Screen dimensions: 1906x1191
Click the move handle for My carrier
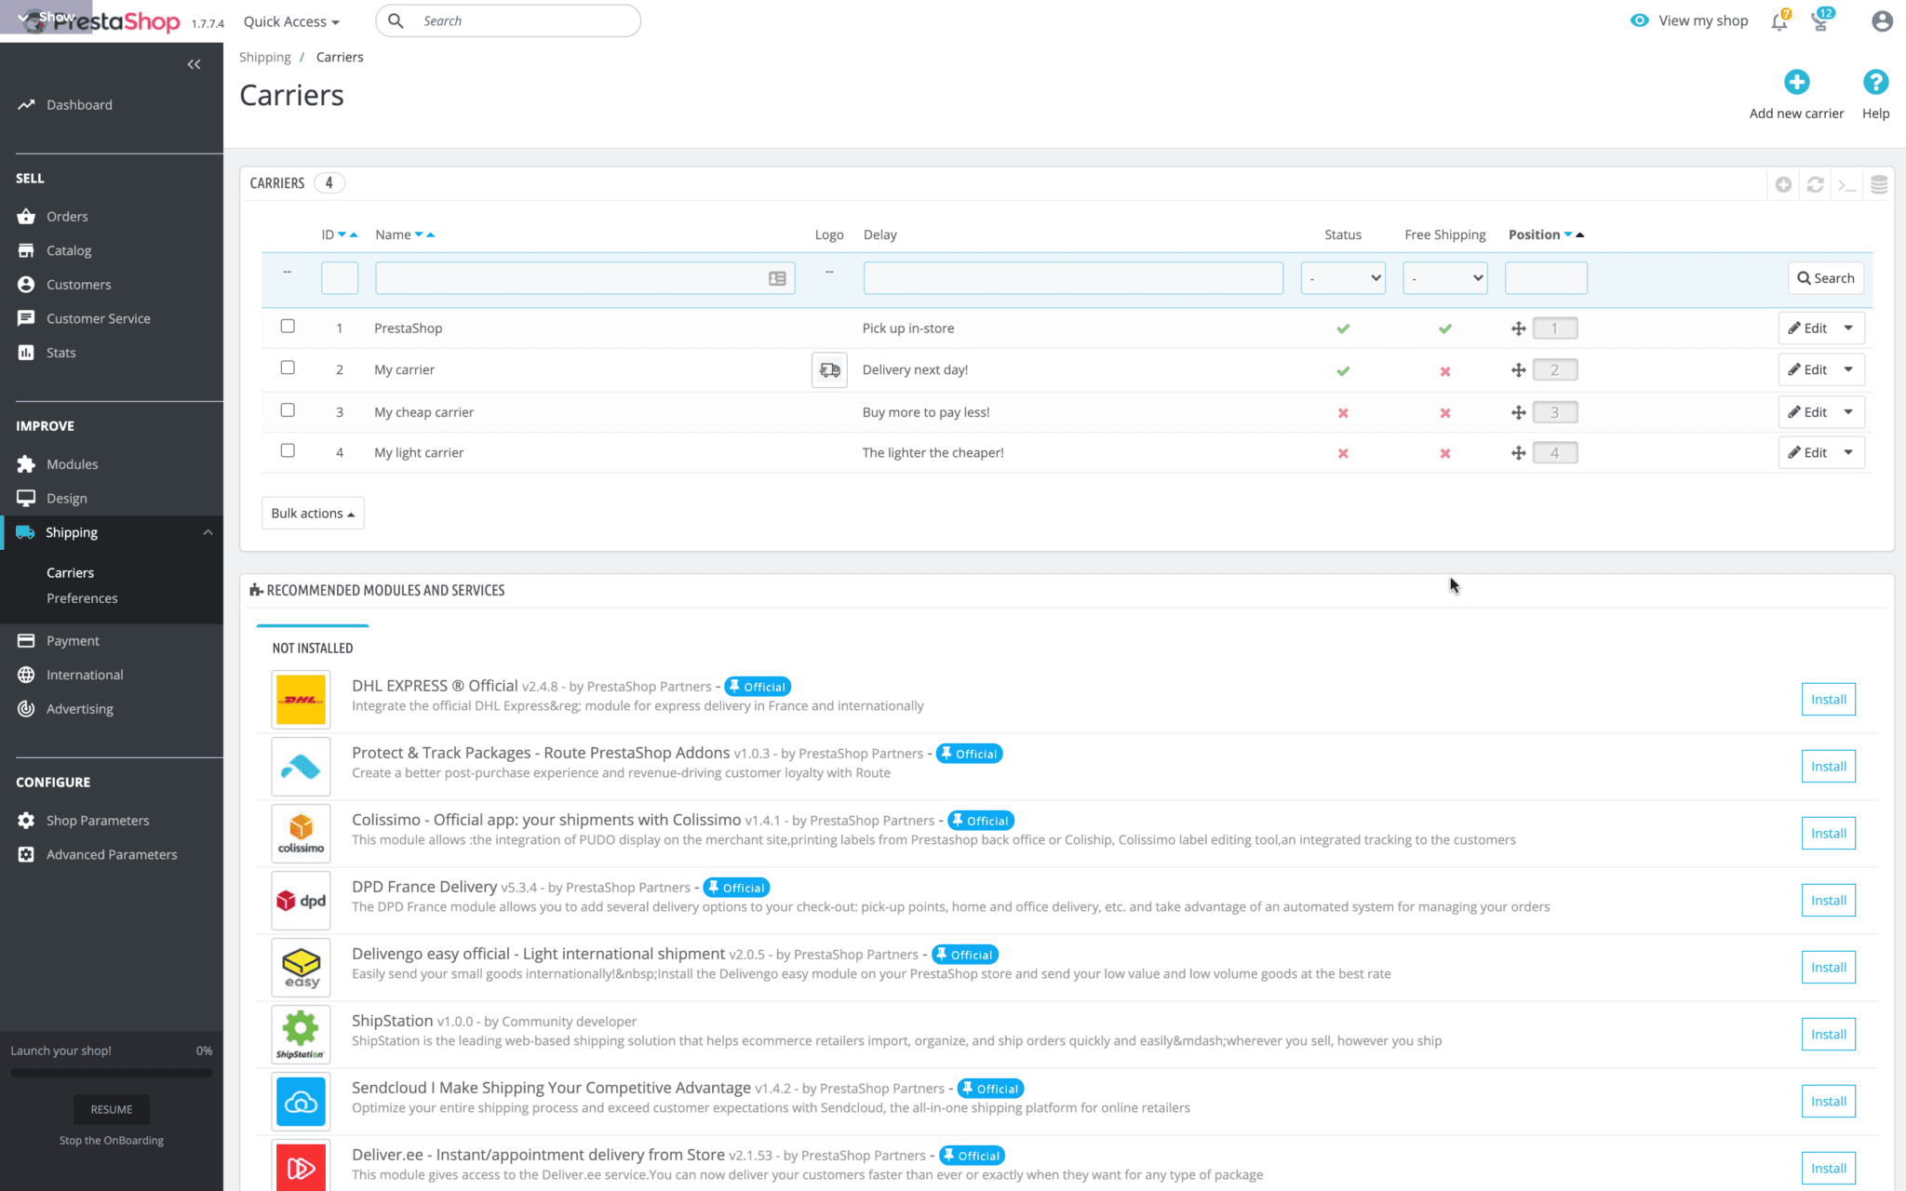(1518, 370)
